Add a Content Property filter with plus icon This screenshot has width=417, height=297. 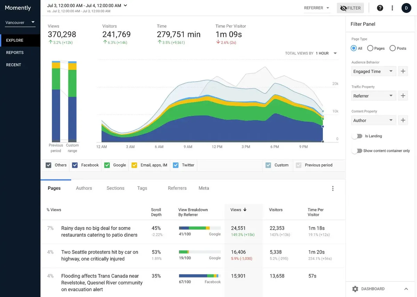click(403, 120)
